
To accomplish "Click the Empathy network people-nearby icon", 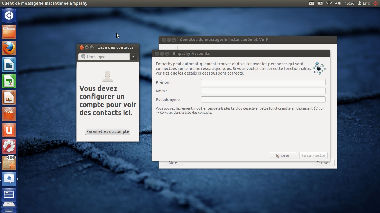I will [x=319, y=68].
